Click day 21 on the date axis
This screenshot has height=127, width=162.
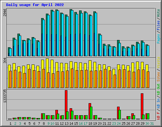[104, 124]
